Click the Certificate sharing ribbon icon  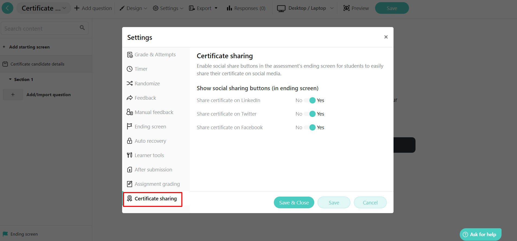[130, 198]
